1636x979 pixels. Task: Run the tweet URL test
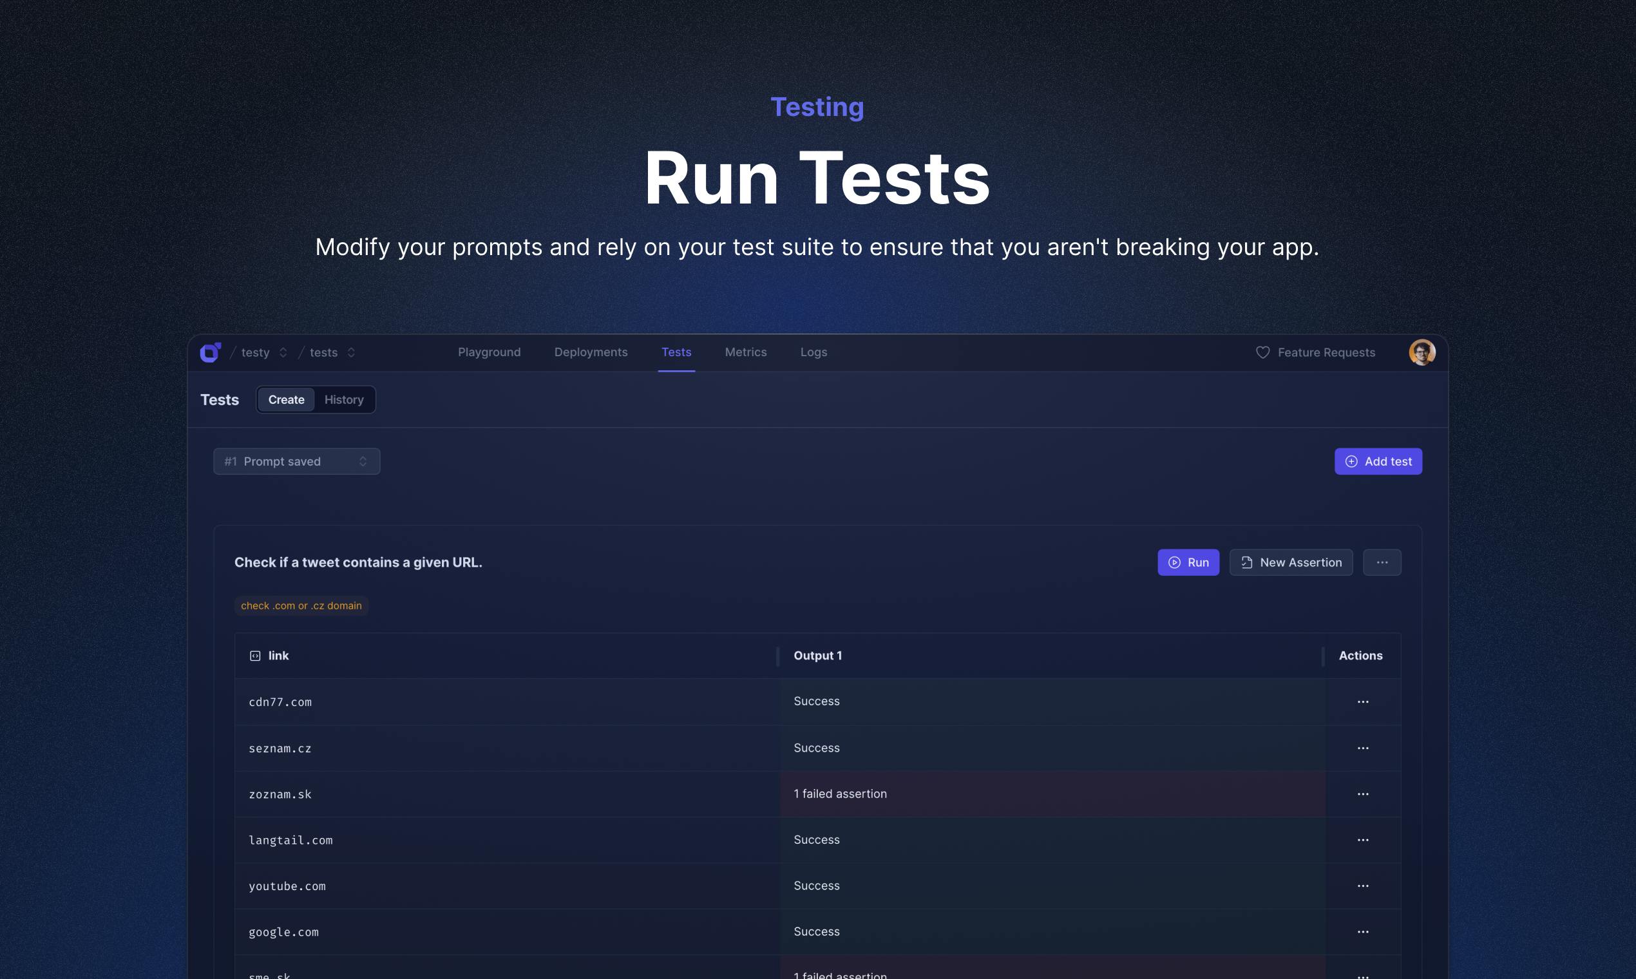pos(1188,562)
